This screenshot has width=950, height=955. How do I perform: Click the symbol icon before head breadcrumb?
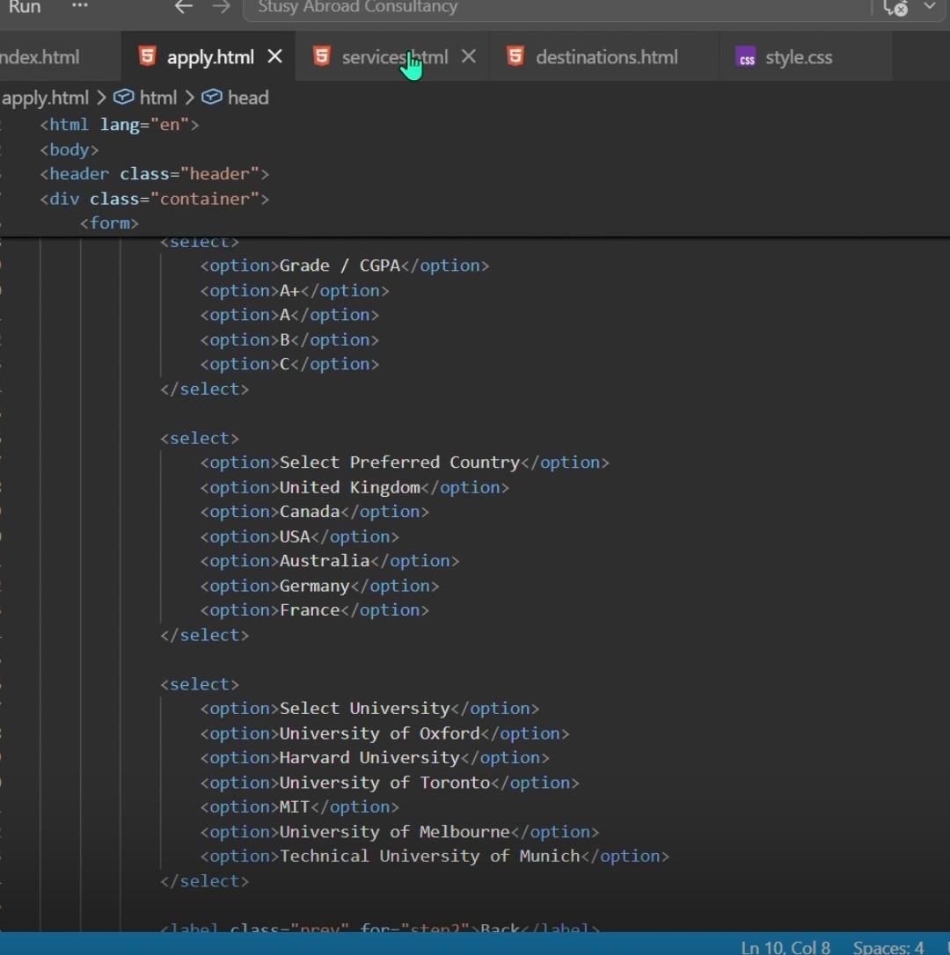(211, 97)
